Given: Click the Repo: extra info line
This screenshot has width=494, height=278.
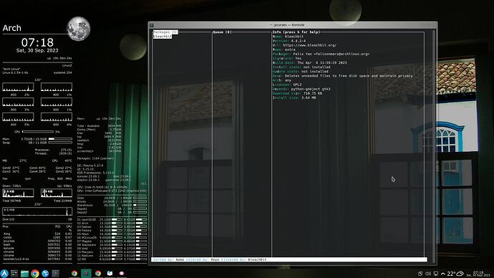Looking at the screenshot, I should point(284,50).
